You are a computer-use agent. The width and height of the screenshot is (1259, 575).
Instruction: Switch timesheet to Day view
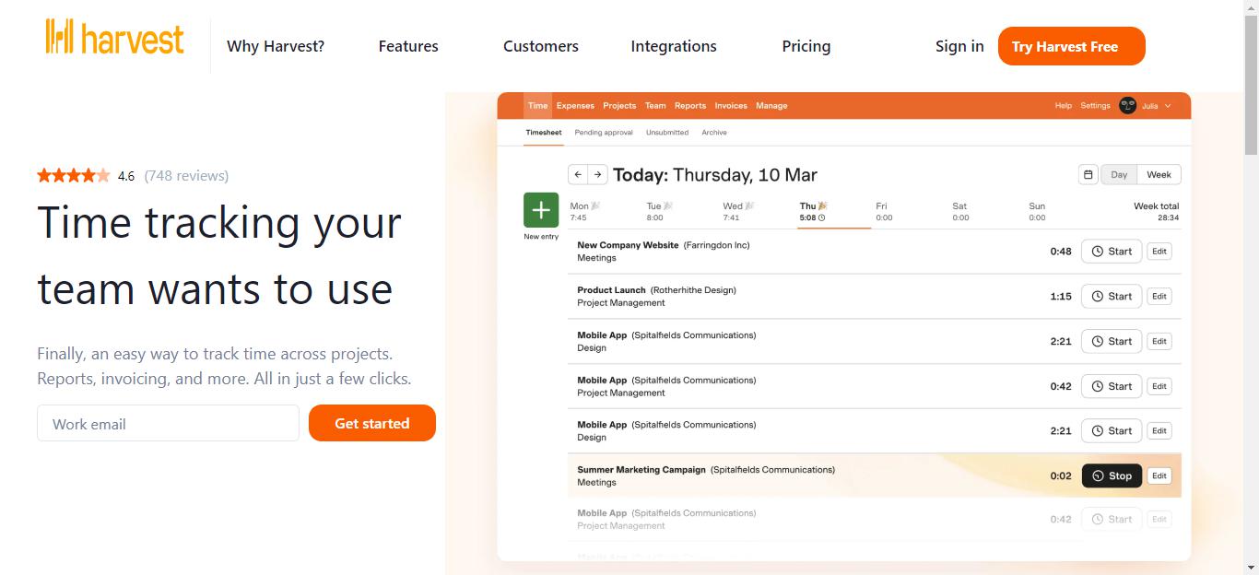[x=1119, y=175]
